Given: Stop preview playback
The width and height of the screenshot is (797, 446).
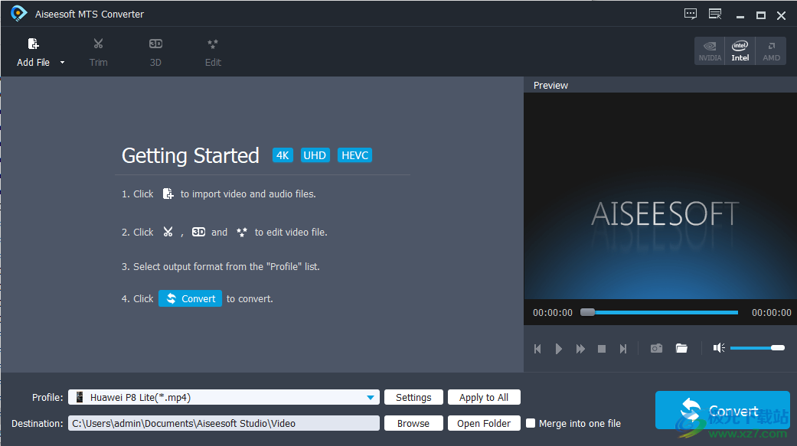Looking at the screenshot, I should 602,349.
